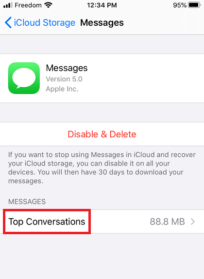Tap the 12:34 PM clock
Viewport: 204px width, 279px height.
(102, 5)
